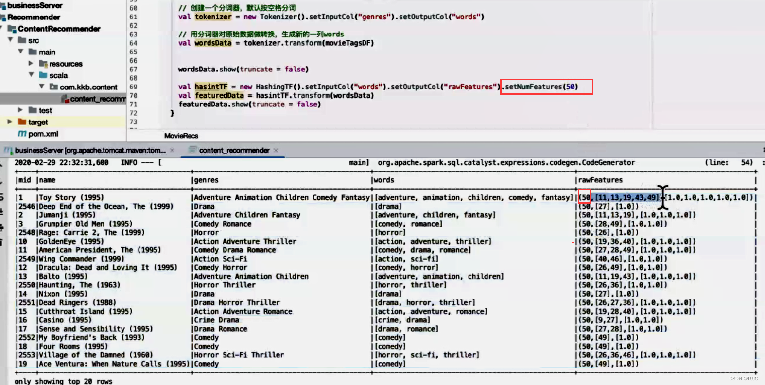Select the scala folder row
765x385 pixels.
pos(63,75)
